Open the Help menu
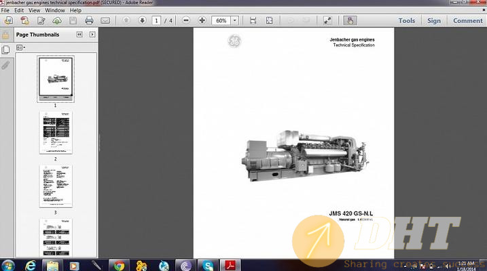The width and height of the screenshot is (487, 271). click(x=75, y=10)
